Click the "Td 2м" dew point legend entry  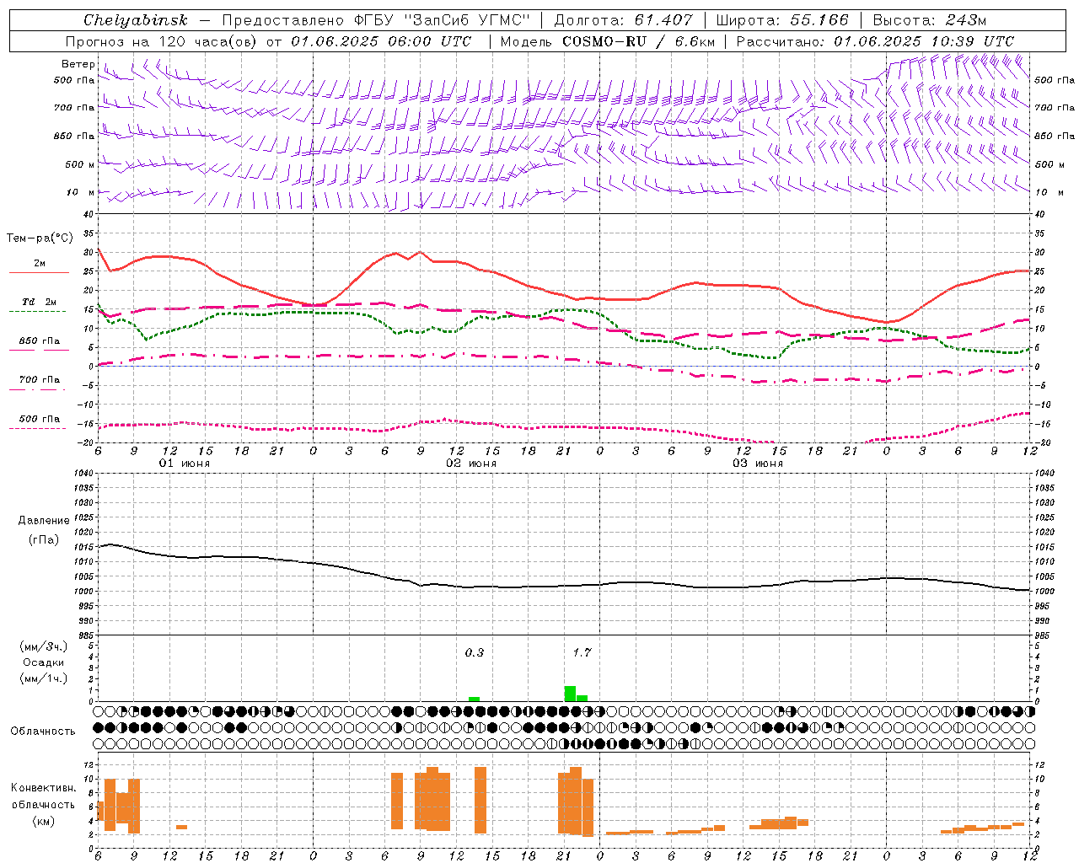pyautogui.click(x=39, y=302)
